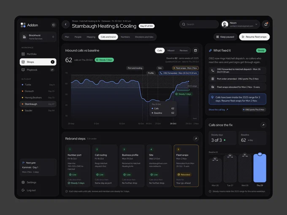287x215 pixels.
Task: Open the chart calendar date picker
Action: (x=195, y=51)
